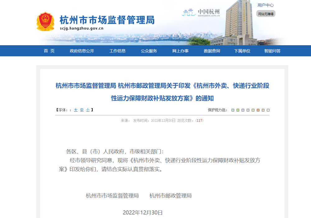This screenshot has height=218, width=311.
Task: Open the 中国杭州 portal logo
Action: click(201, 13)
